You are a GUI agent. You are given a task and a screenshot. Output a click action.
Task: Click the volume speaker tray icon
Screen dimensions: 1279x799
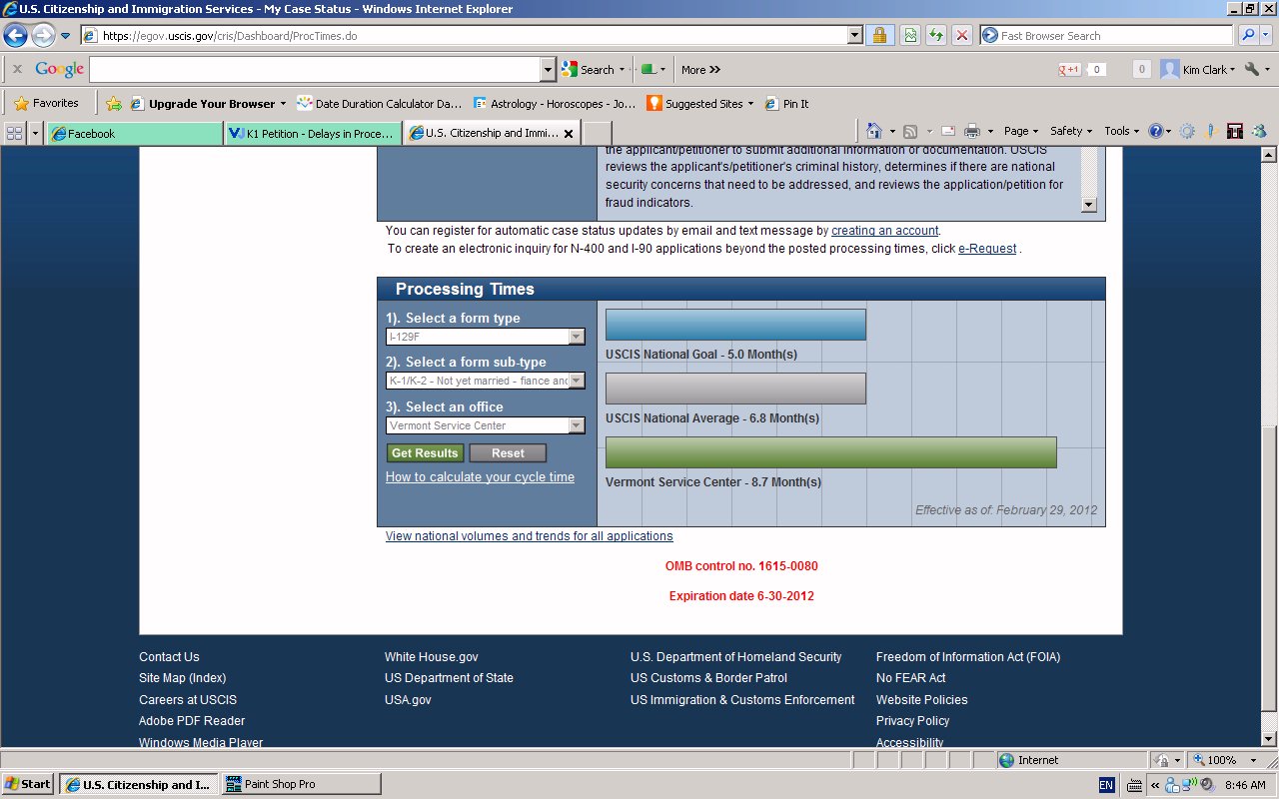[x=1206, y=785]
